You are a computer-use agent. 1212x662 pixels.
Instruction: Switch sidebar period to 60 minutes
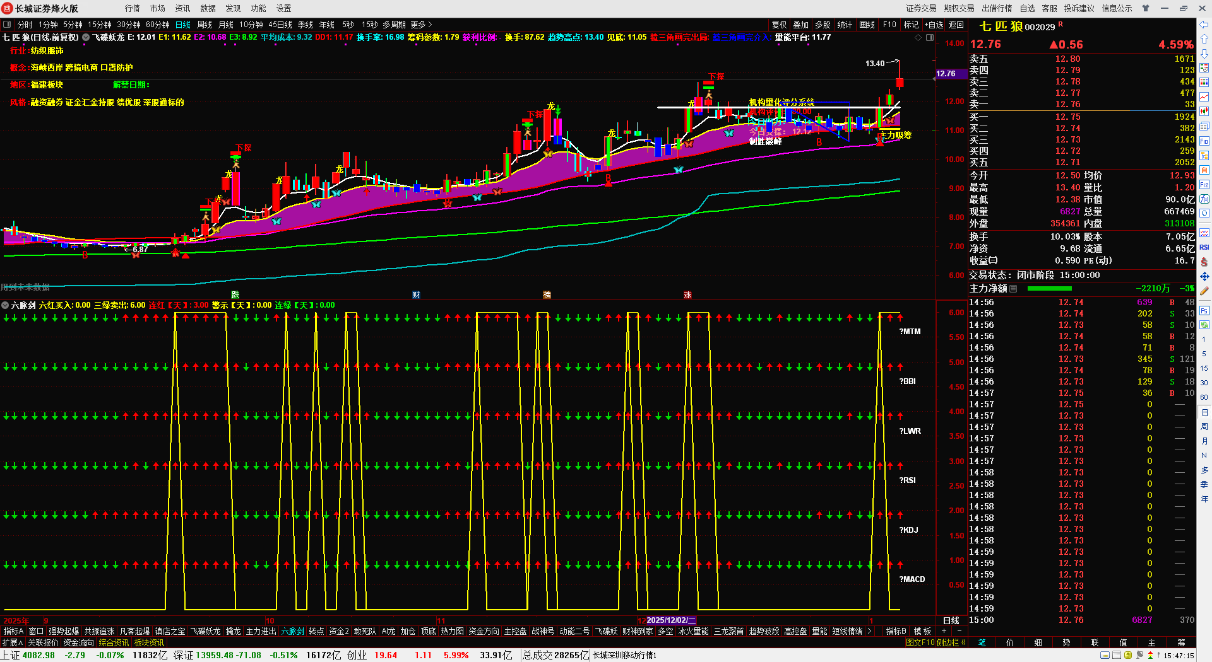(1204, 397)
